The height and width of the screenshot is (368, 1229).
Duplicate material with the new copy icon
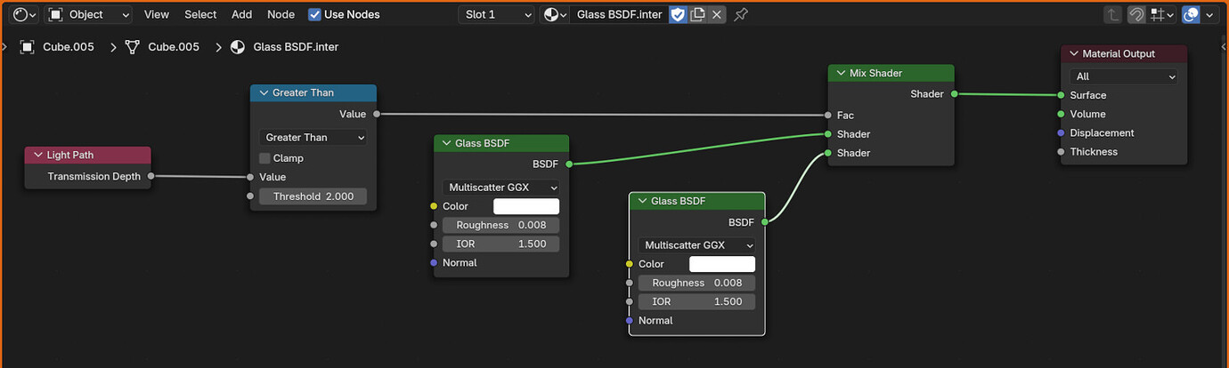click(697, 14)
